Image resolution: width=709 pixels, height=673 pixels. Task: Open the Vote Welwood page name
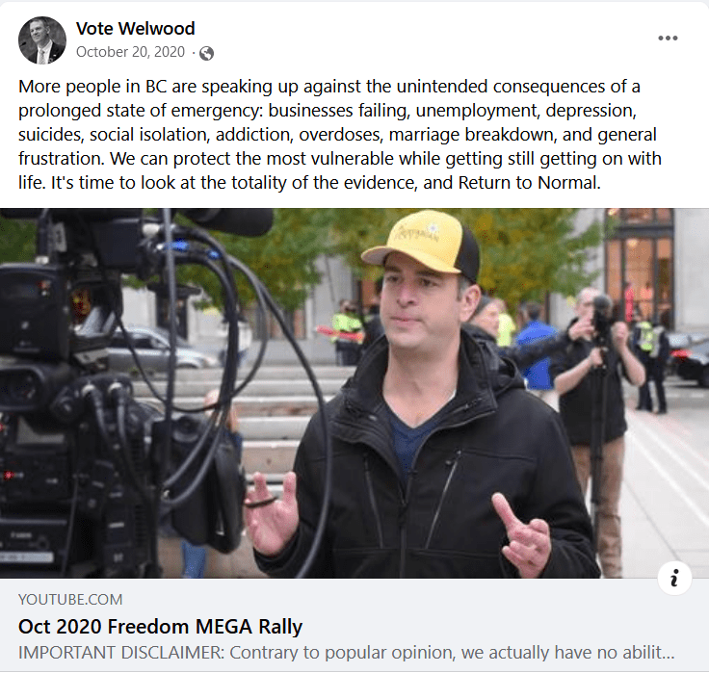(135, 29)
